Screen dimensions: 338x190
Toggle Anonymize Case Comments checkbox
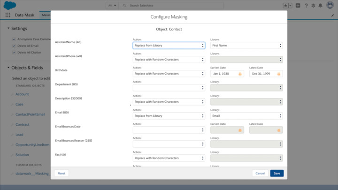click(x=14, y=39)
